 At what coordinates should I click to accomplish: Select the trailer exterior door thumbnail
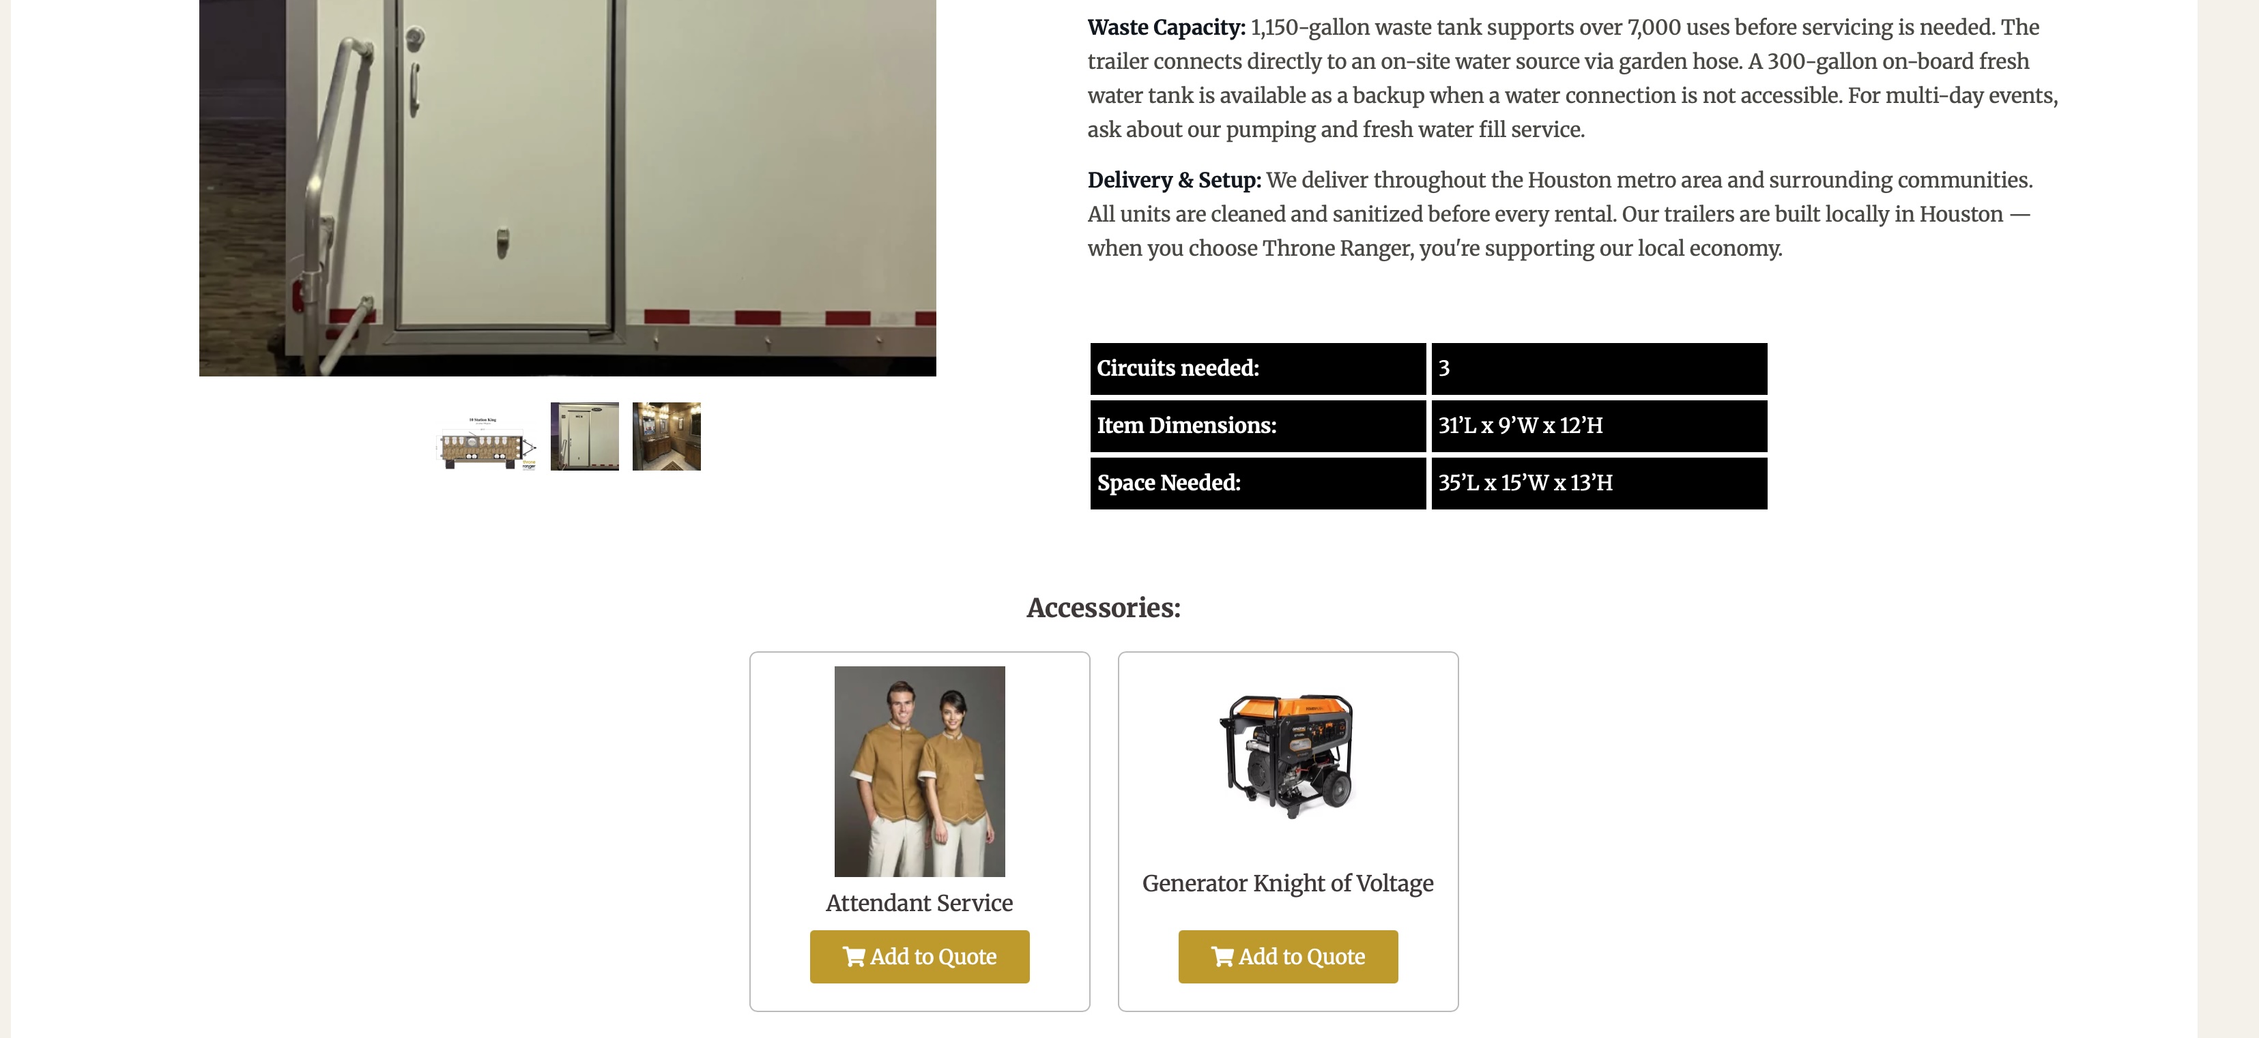point(585,436)
